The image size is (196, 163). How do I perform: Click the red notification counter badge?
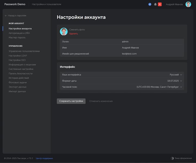click(x=160, y=4)
